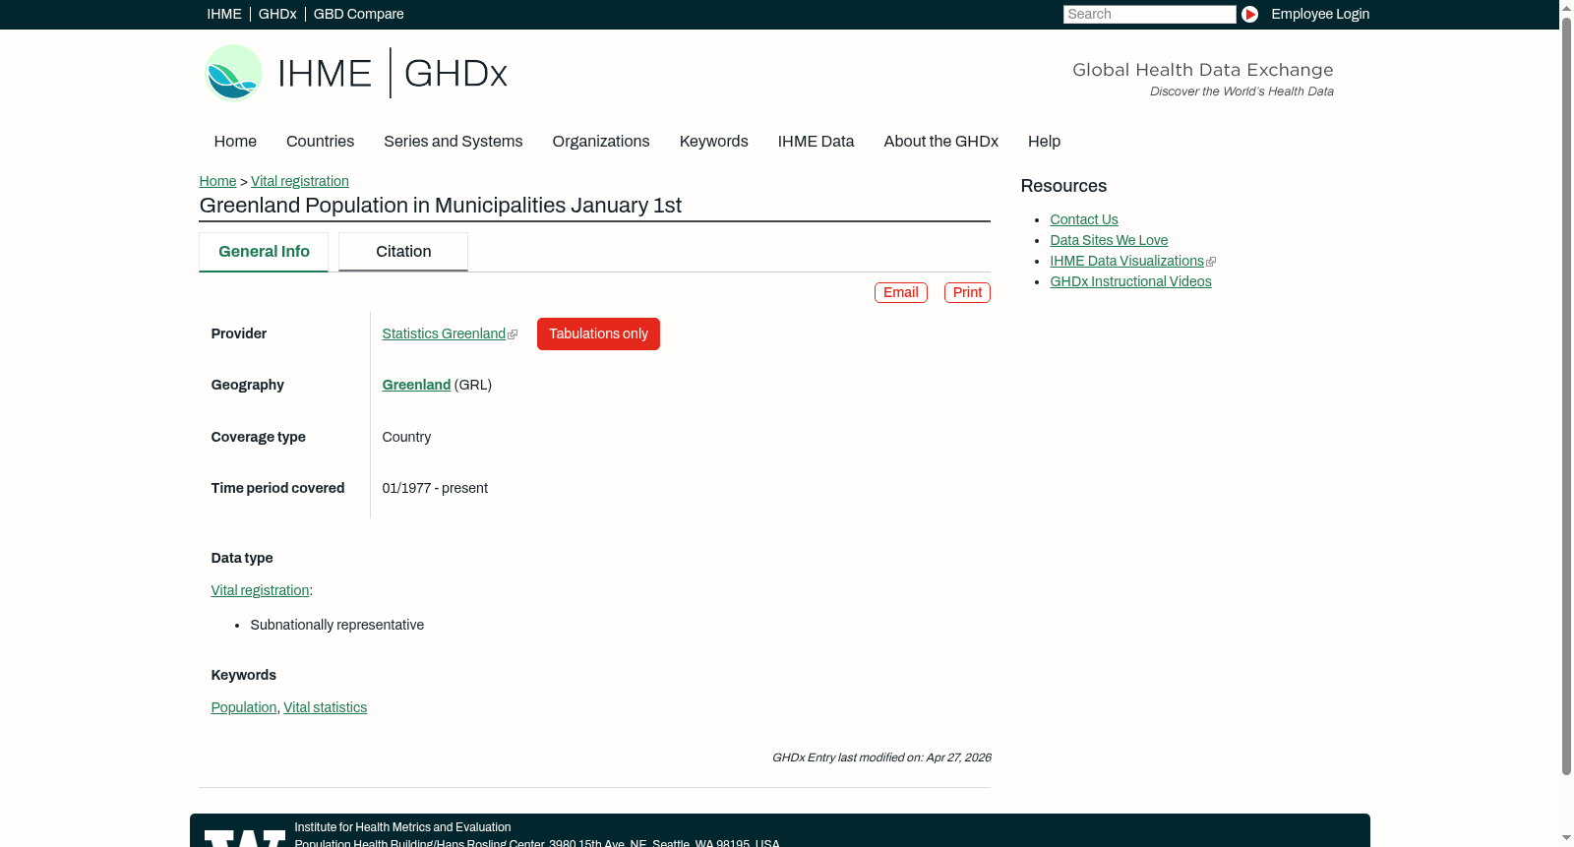Viewport: 1574px width, 847px height.
Task: Click Vital registration breadcrumb link
Action: [x=300, y=181]
